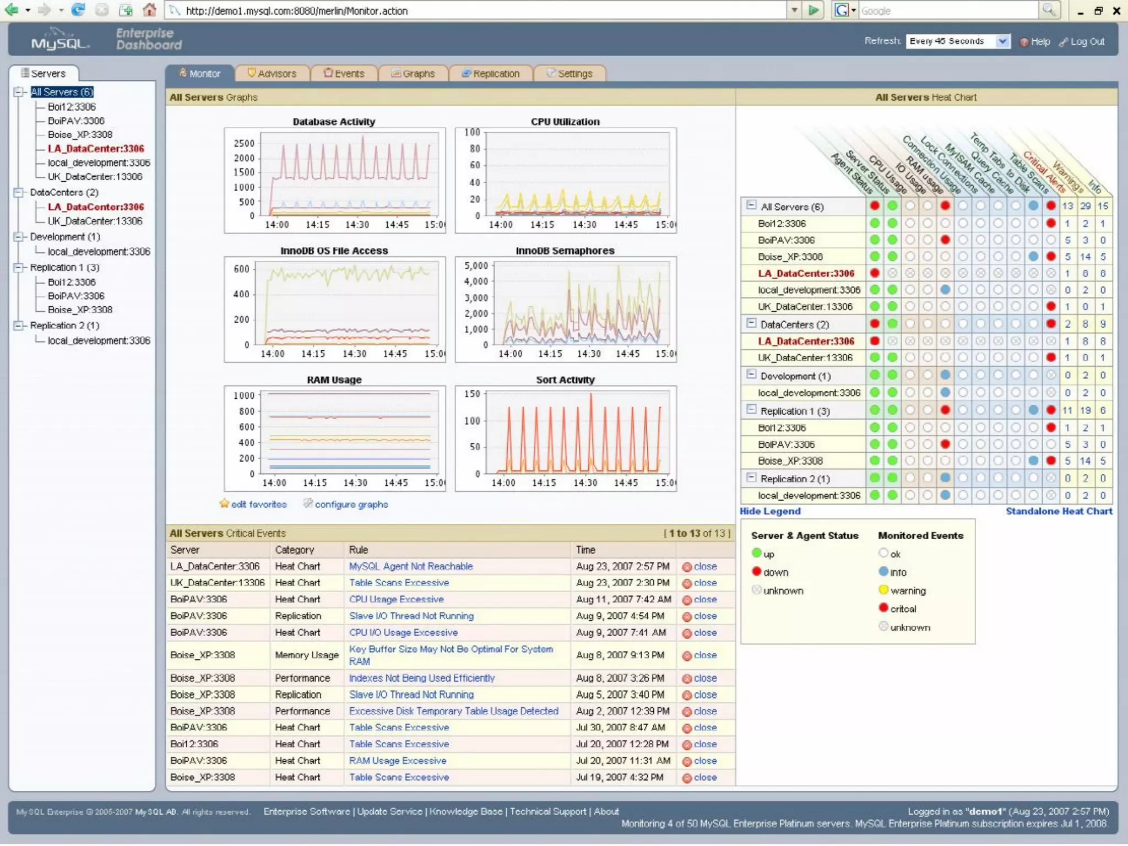The image size is (1128, 846).
Task: Click the browser Forward arrow icon
Action: 45,10
